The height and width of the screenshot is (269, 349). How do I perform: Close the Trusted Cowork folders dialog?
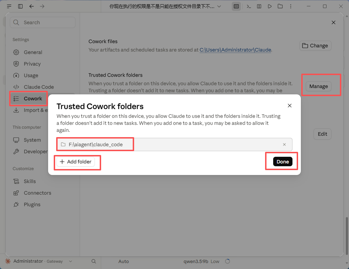(x=290, y=106)
